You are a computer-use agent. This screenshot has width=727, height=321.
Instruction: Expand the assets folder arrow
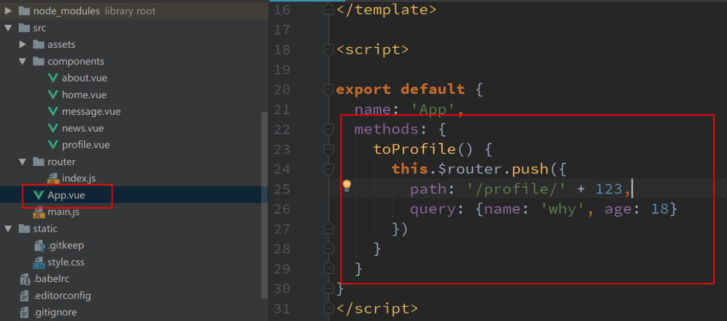(22, 45)
